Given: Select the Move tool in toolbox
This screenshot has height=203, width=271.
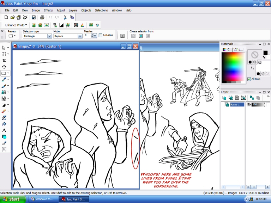Looking at the screenshot, I should 4,67.
